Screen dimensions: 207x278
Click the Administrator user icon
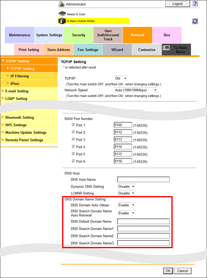(62, 4)
